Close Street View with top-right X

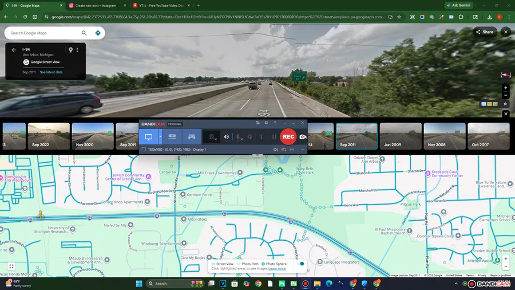505,32
